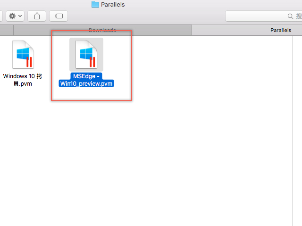Click the file name MSEdge - Win10_preview.pvm
302x226 pixels.
click(x=86, y=80)
